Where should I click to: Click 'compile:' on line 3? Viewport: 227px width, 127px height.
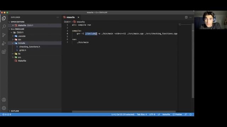click(77, 31)
